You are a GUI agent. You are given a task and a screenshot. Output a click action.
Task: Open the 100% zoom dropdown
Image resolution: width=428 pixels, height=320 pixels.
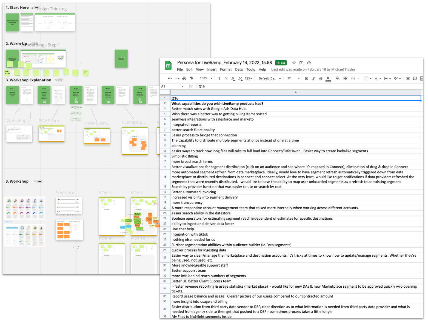[206, 78]
